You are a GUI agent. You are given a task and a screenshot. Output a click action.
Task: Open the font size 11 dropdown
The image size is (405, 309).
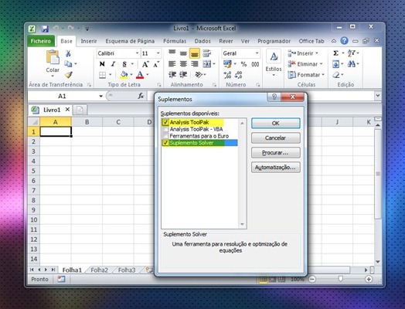158,53
